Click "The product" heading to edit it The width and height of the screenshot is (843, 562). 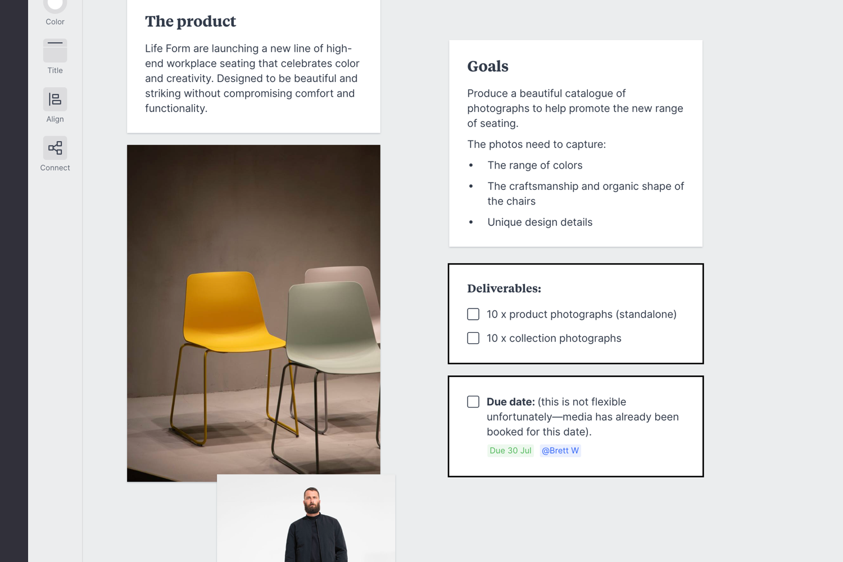(190, 21)
